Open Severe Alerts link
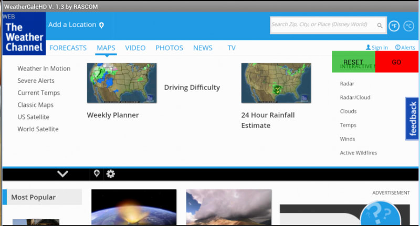The image size is (420, 226). pos(36,81)
